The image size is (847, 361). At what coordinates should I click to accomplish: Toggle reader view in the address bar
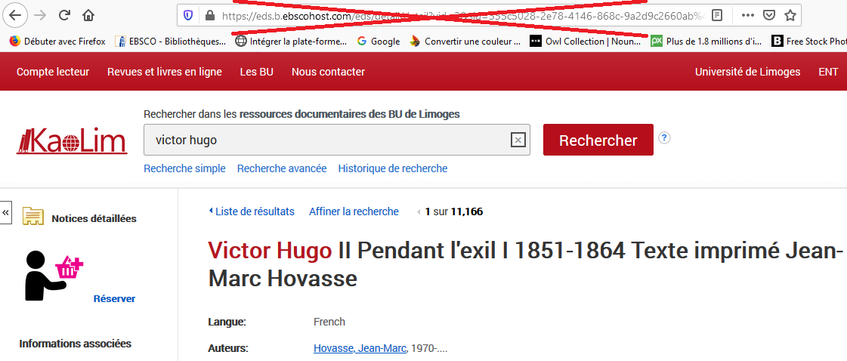[x=717, y=15]
